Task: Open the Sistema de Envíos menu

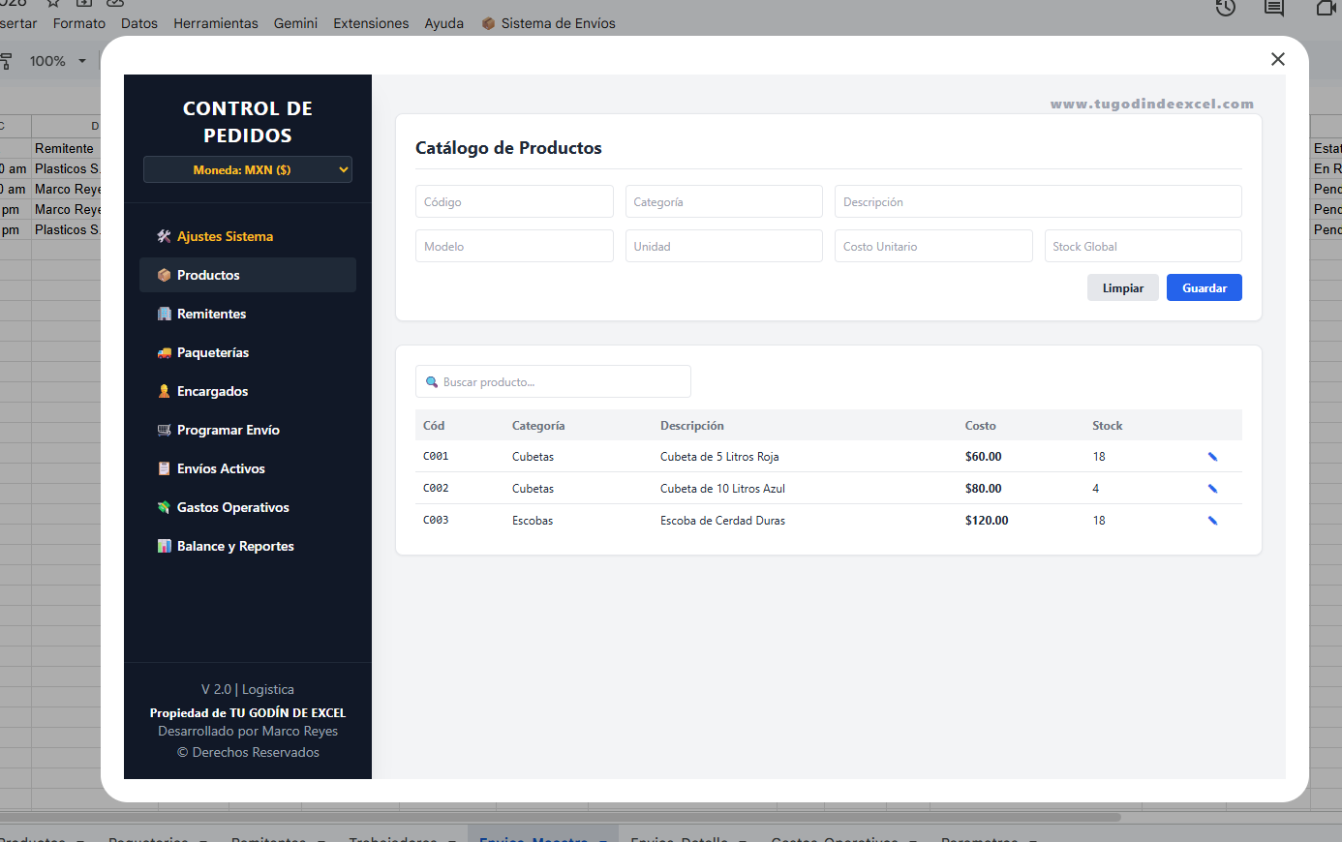Action: (x=549, y=23)
